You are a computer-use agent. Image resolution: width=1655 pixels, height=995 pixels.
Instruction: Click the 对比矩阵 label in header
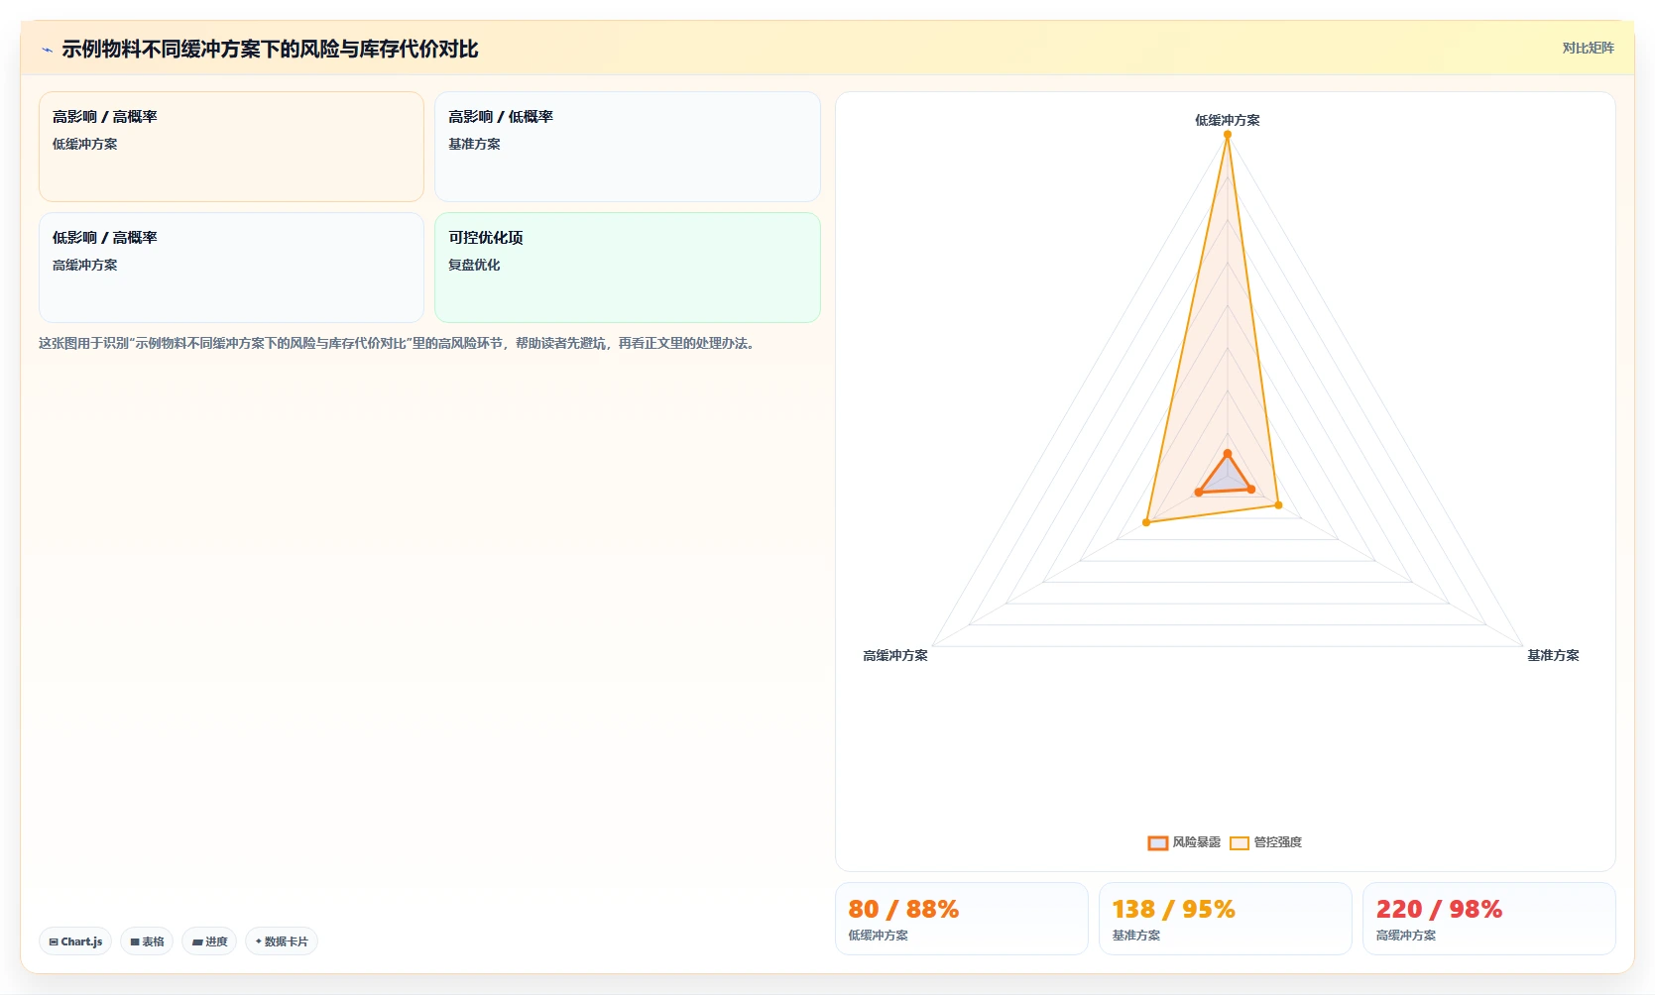click(1588, 48)
